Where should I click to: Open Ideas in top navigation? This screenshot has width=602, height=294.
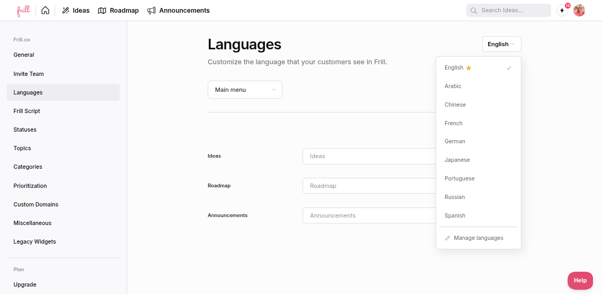click(76, 11)
